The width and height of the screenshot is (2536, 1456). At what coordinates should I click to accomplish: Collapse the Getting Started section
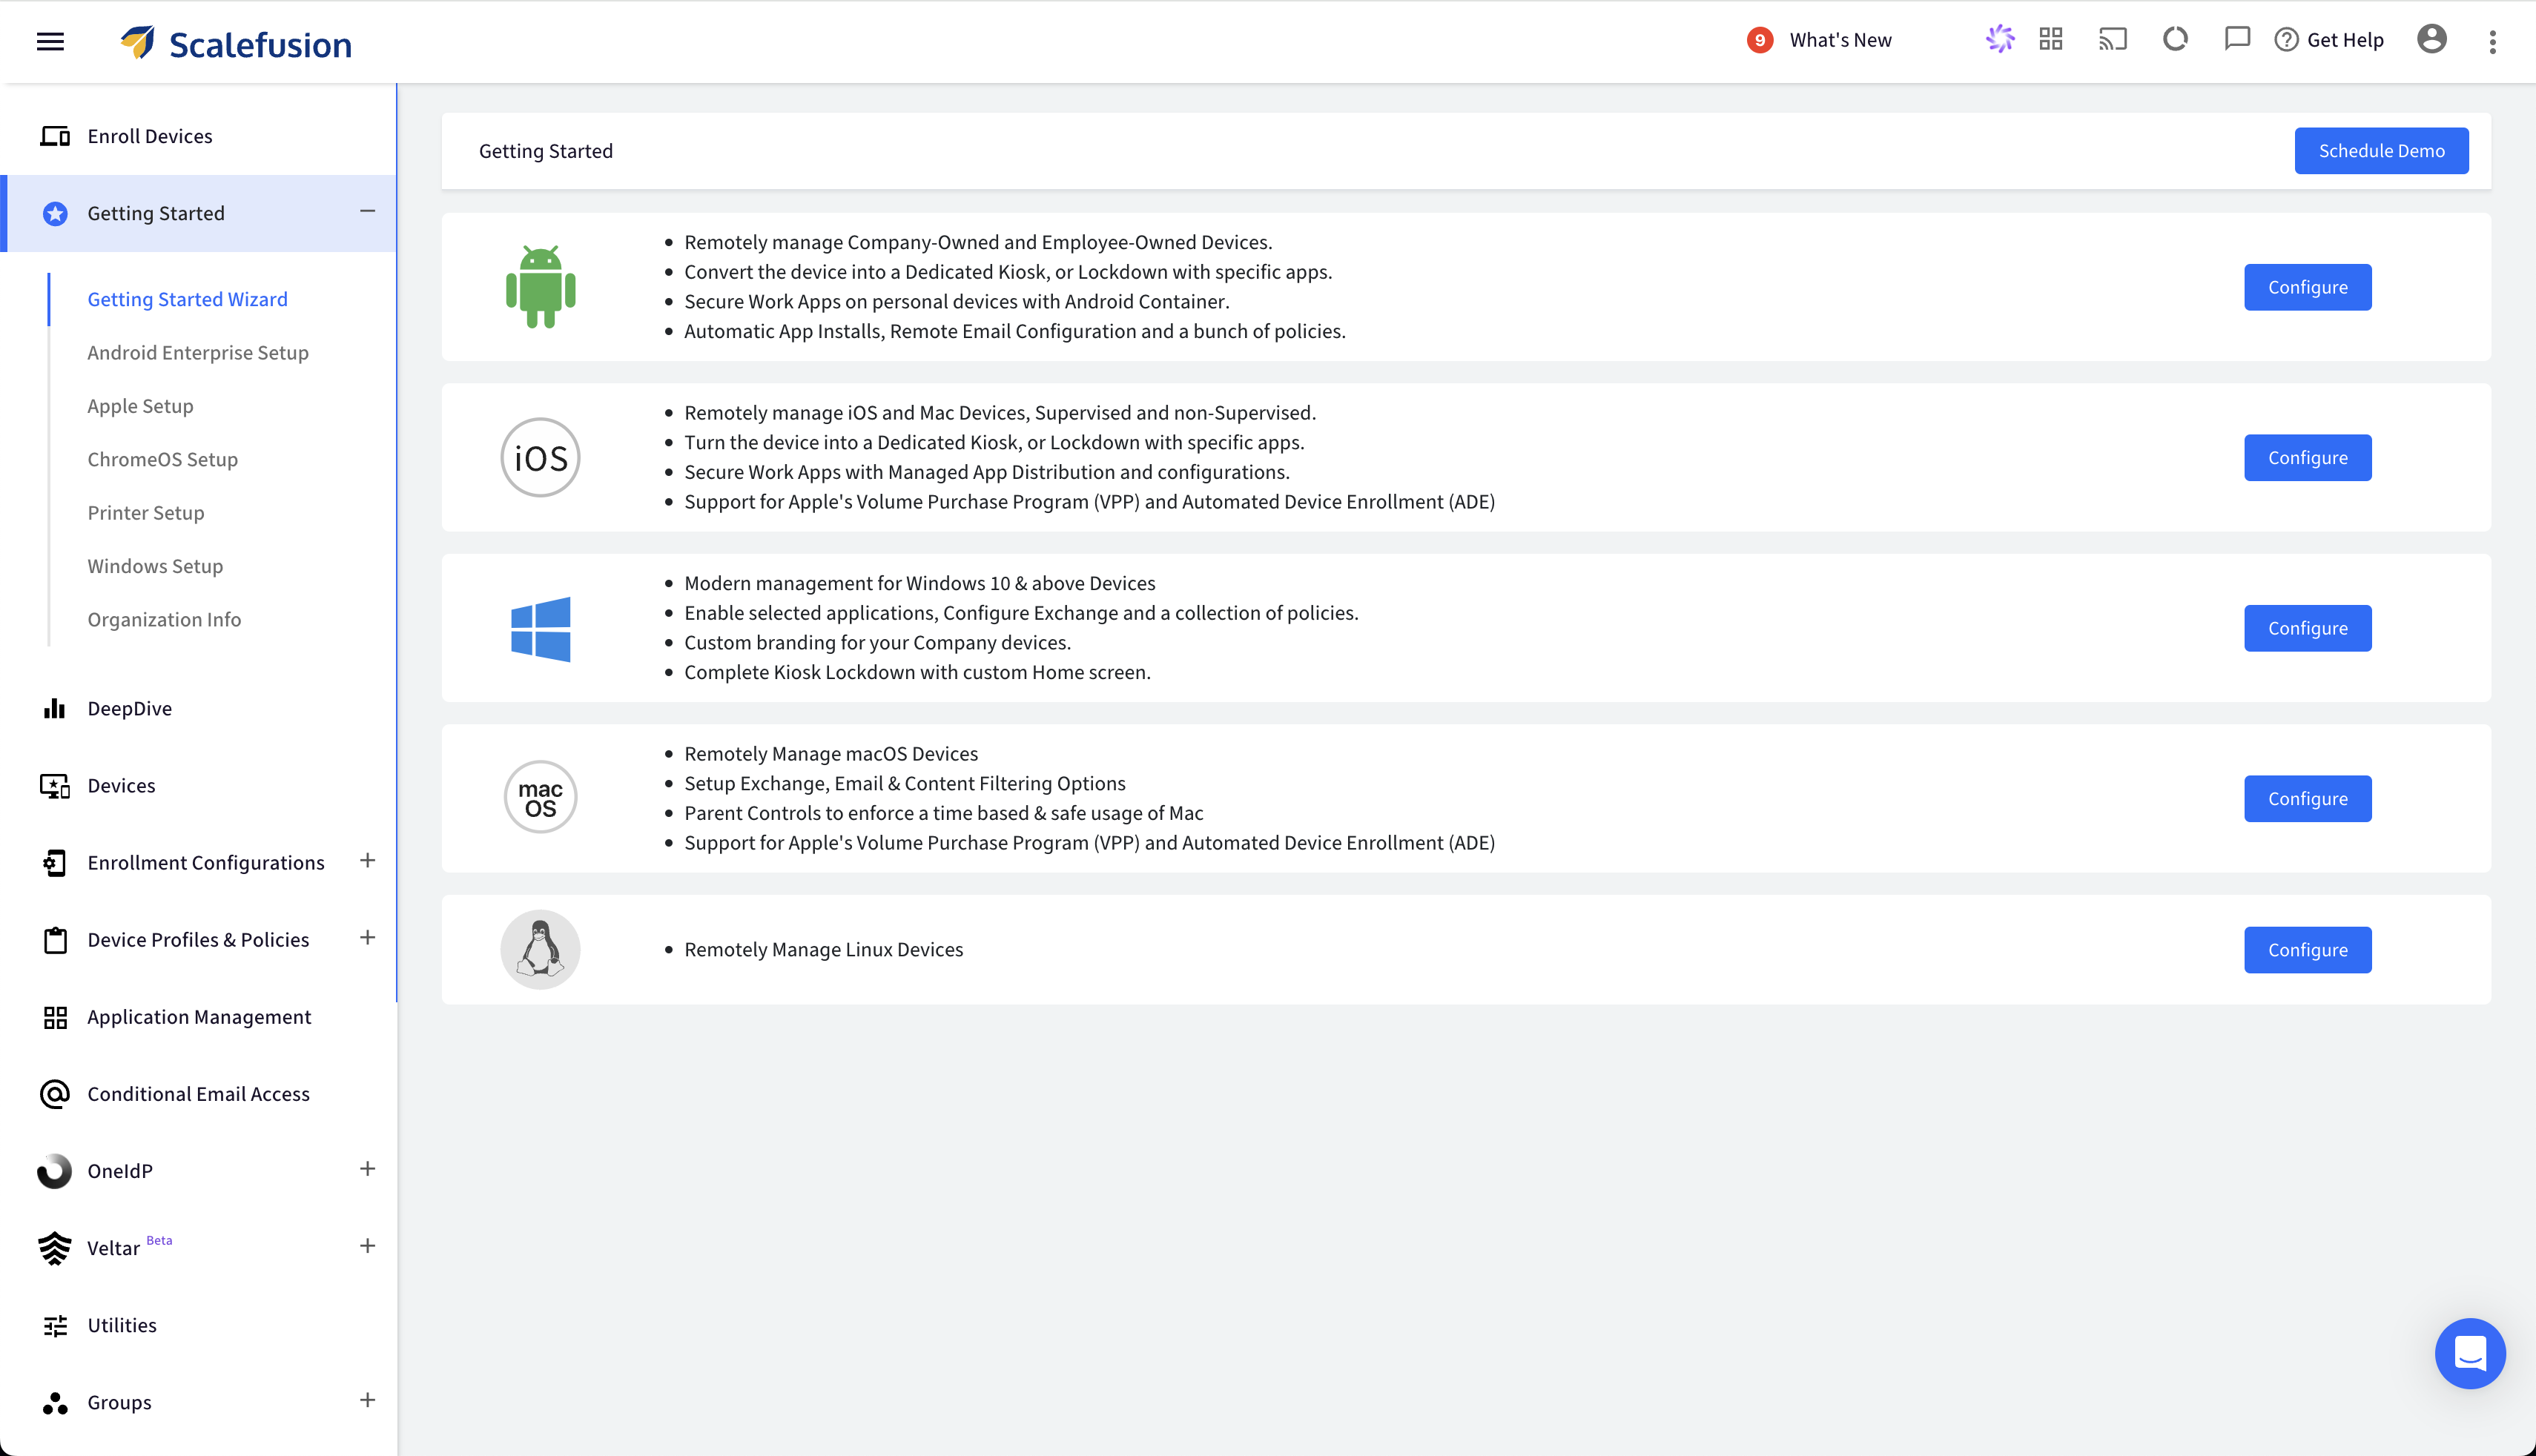(x=367, y=212)
